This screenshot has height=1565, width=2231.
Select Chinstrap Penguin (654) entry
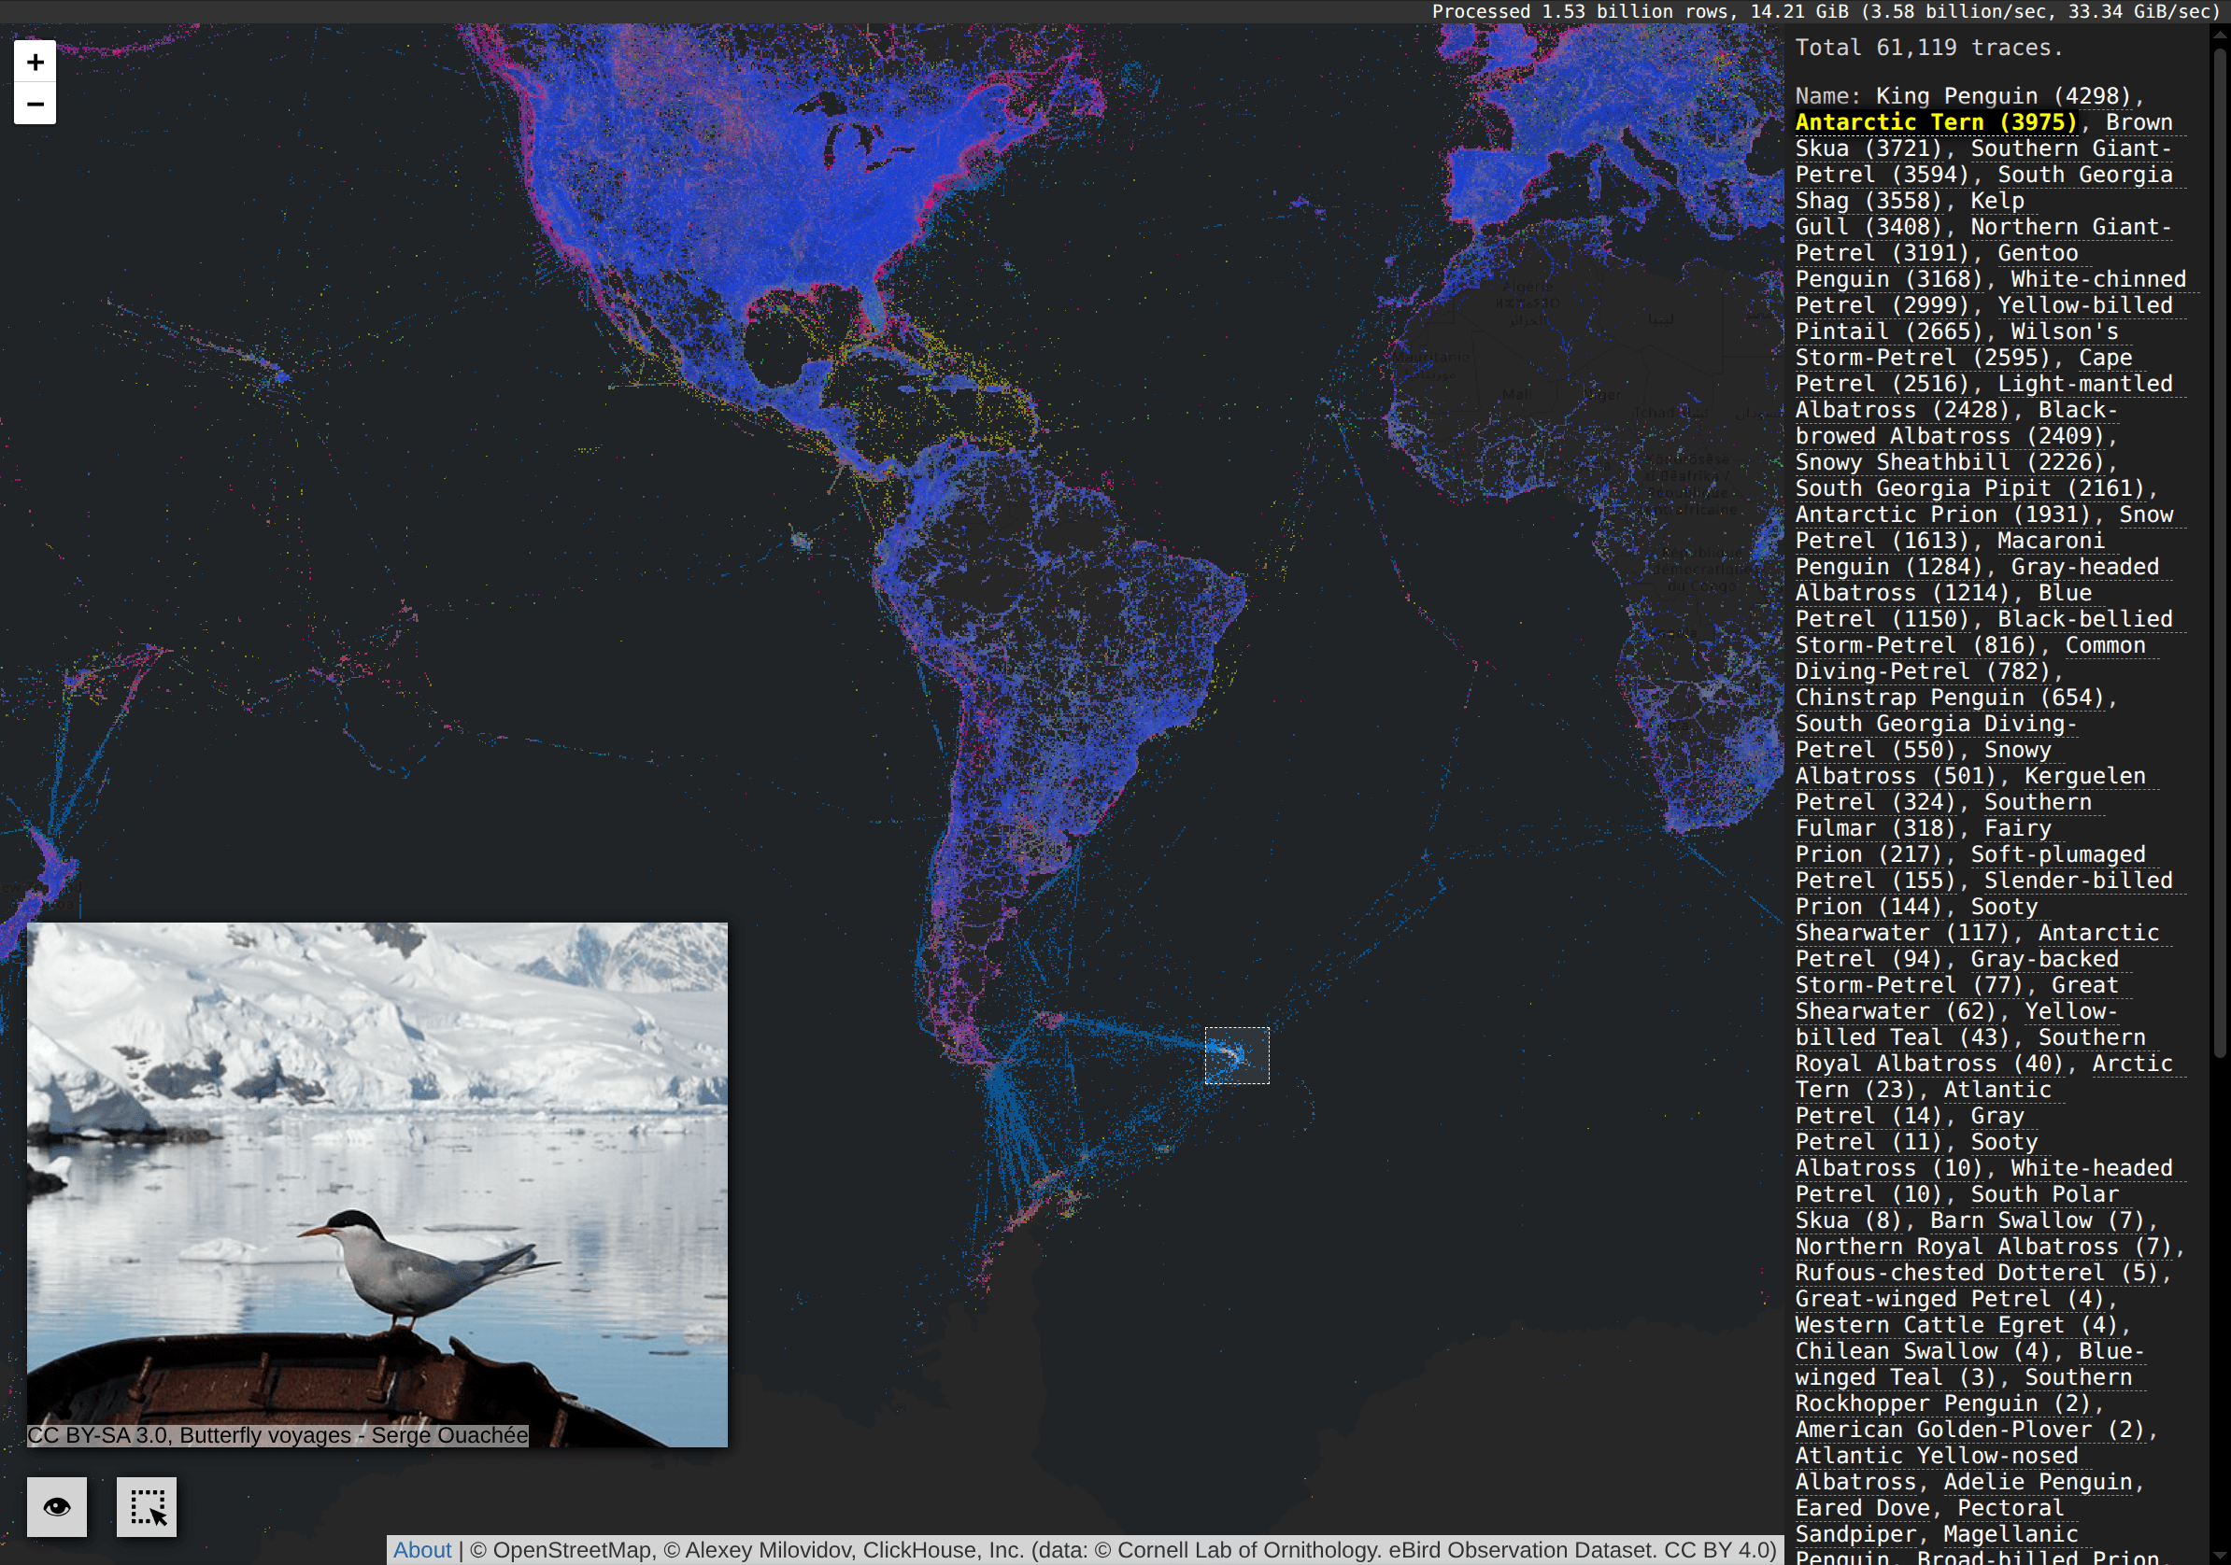1948,698
